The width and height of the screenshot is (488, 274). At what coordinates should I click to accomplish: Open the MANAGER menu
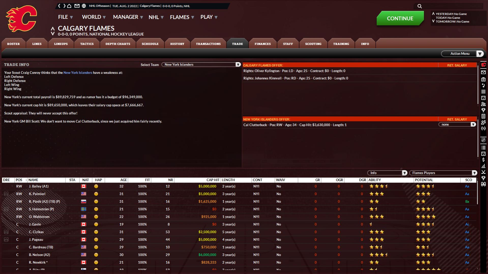tap(128, 17)
